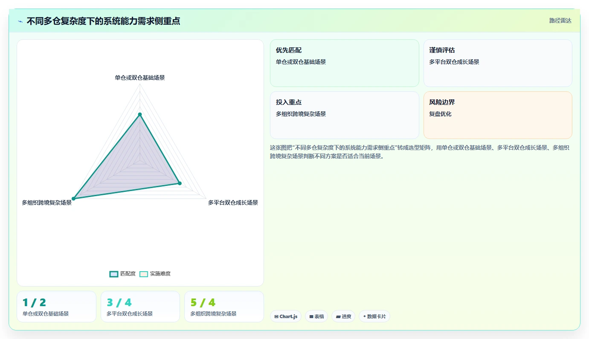Click the radar point at 单仓或双仓基础场景
The image size is (589, 339).
coord(140,114)
